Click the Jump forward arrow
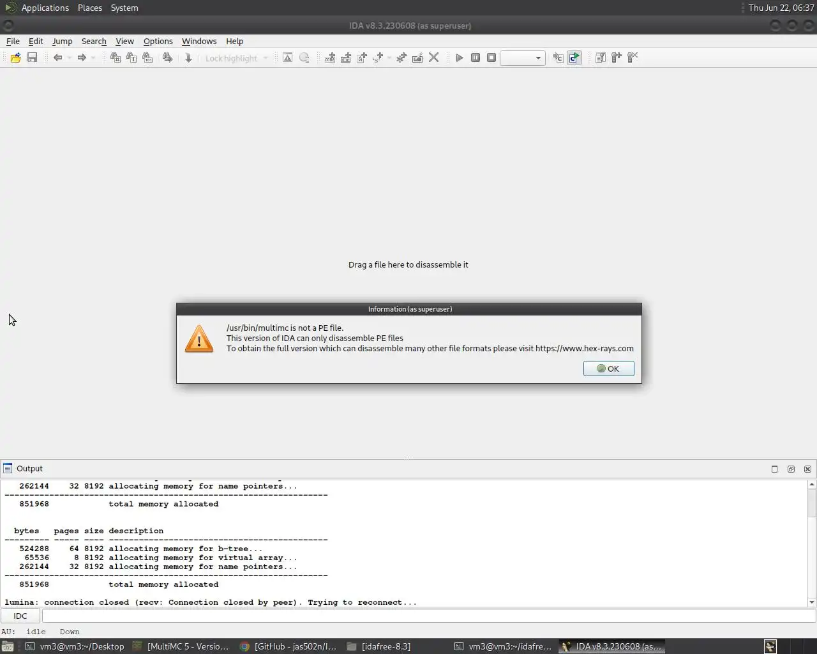The image size is (817, 654). pyautogui.click(x=82, y=57)
